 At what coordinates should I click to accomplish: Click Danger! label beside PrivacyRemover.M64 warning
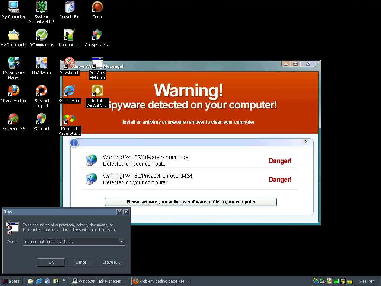coord(280,179)
